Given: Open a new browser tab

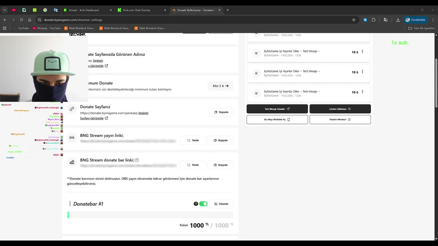Looking at the screenshot, I should (228, 10).
